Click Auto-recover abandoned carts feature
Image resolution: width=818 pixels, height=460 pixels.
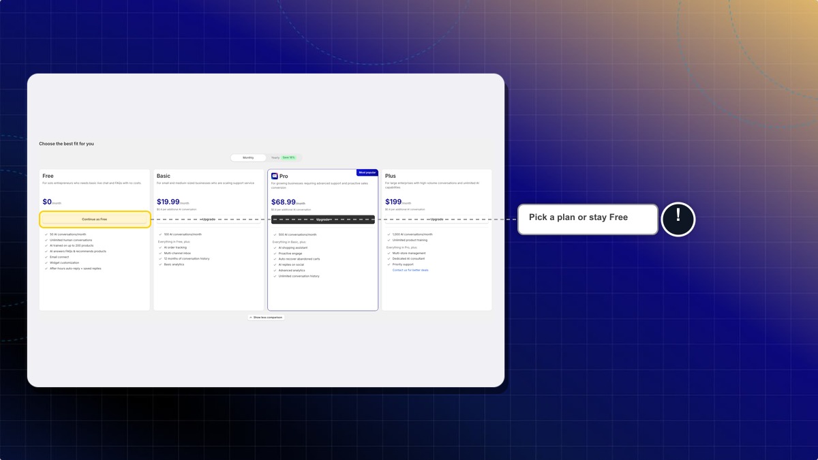(299, 259)
